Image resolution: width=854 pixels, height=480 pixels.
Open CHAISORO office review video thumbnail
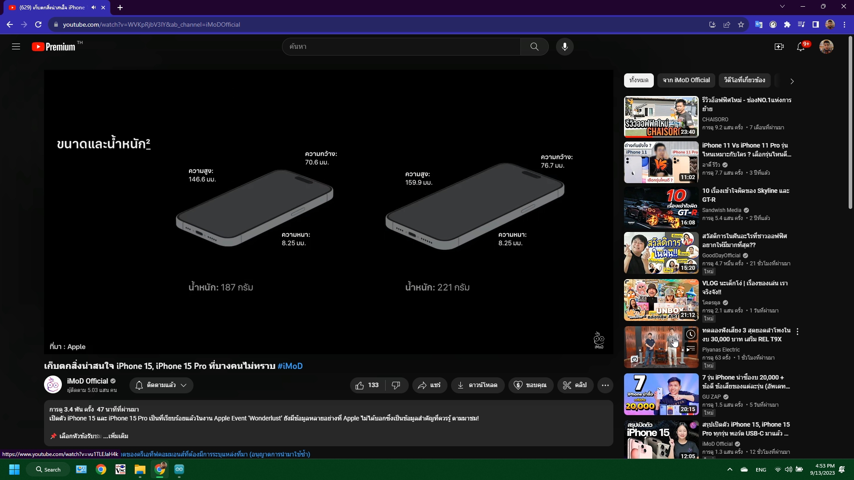[661, 117]
